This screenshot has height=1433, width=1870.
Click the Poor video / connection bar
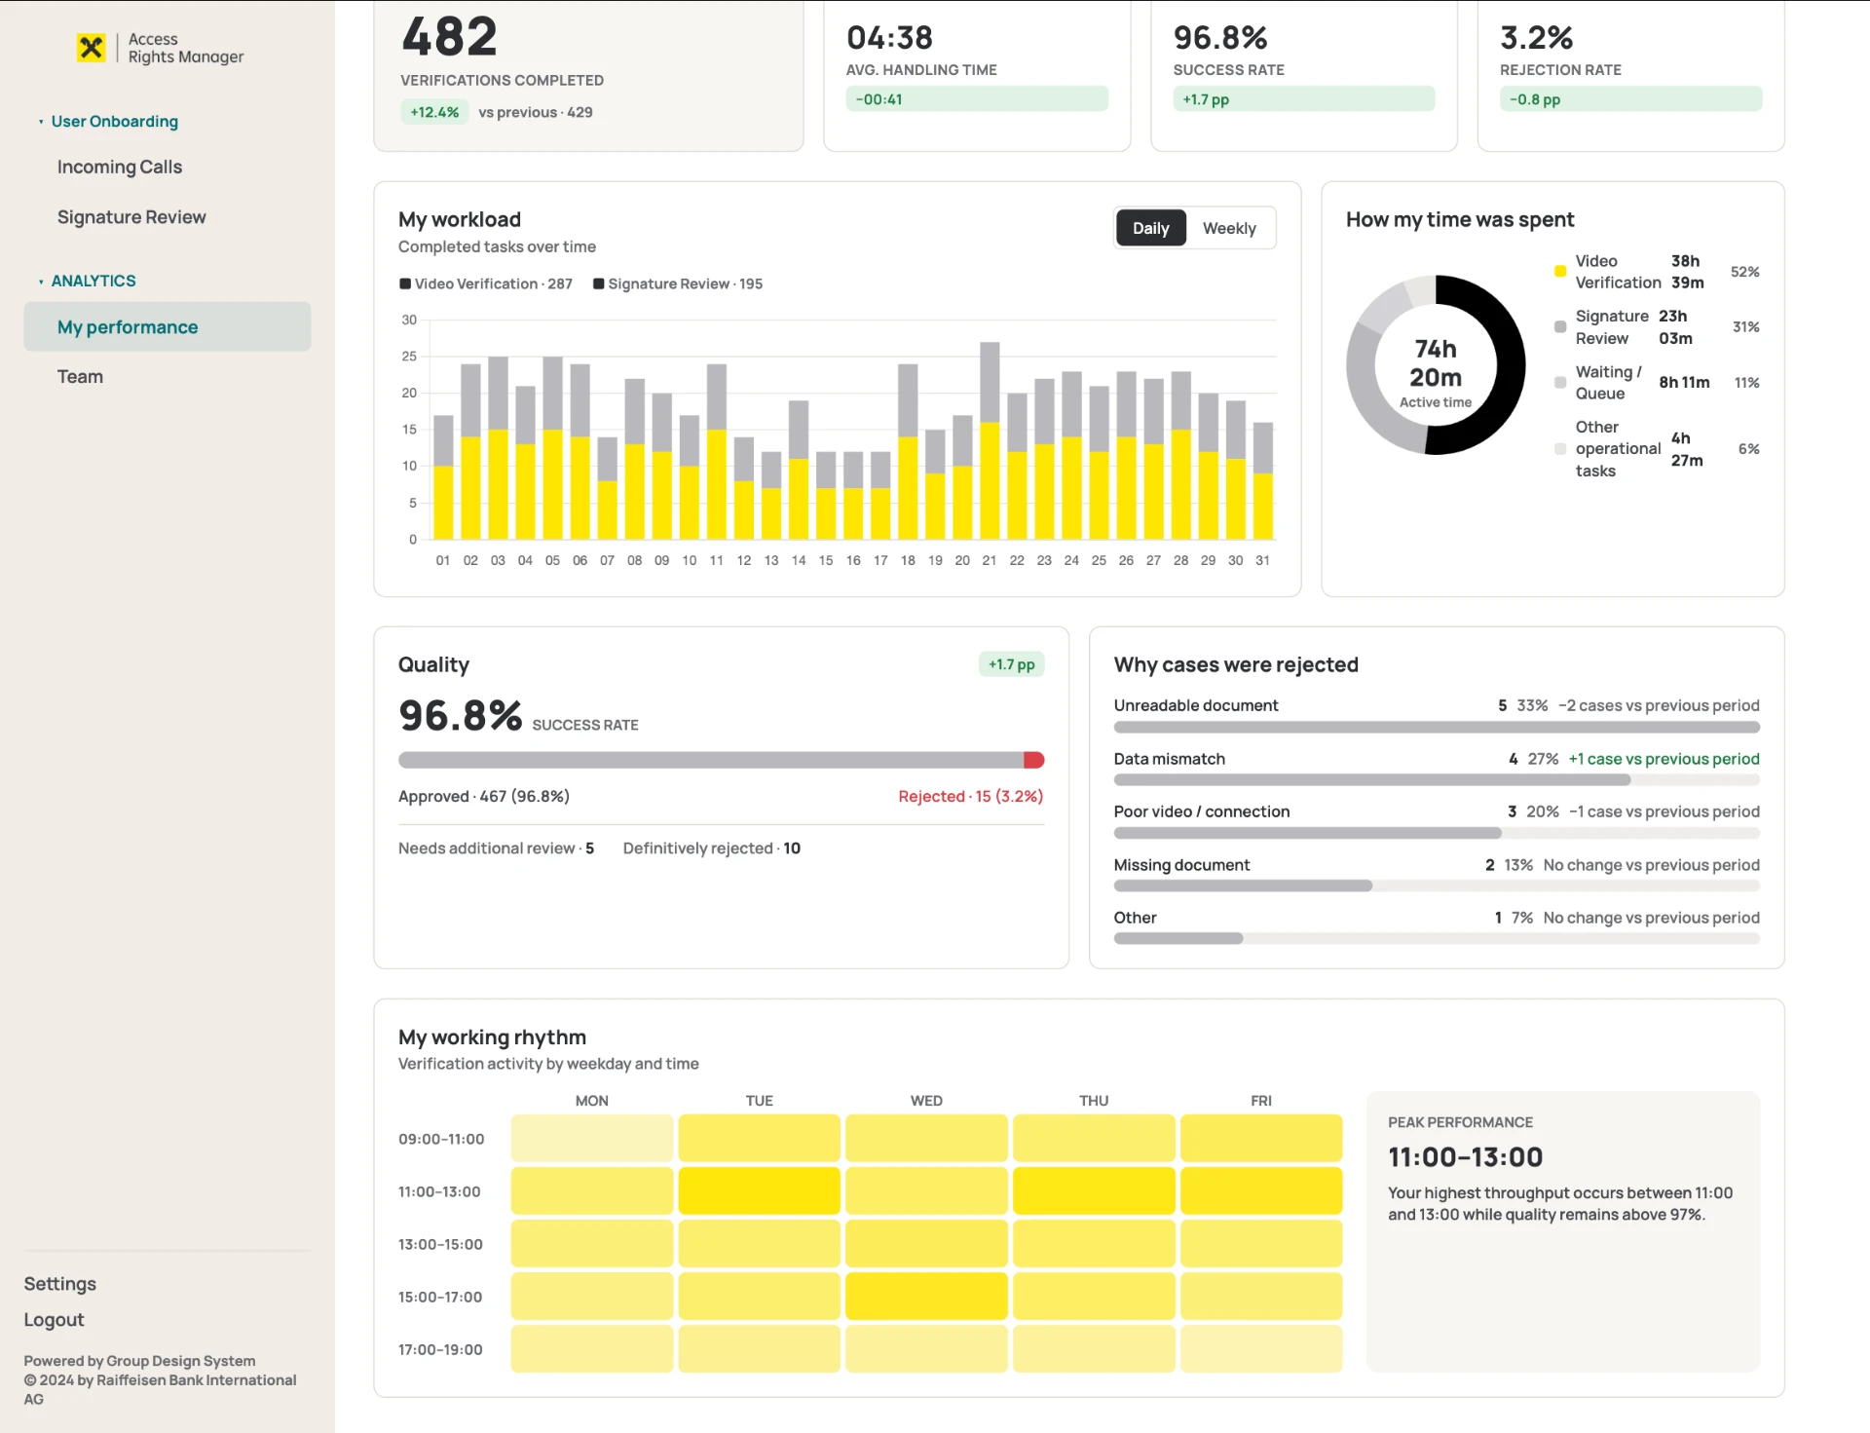click(1437, 833)
